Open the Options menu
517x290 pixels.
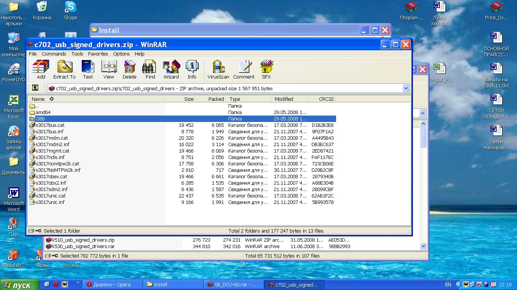(x=121, y=54)
